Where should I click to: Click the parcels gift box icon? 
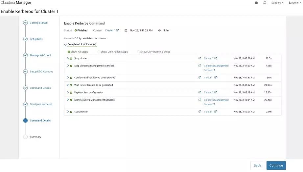pyautogui.click(x=256, y=3)
